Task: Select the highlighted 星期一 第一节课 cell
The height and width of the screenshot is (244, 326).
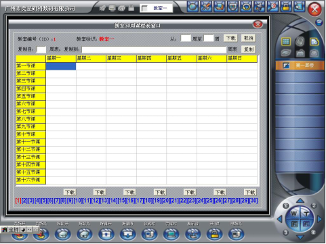Action: point(61,66)
